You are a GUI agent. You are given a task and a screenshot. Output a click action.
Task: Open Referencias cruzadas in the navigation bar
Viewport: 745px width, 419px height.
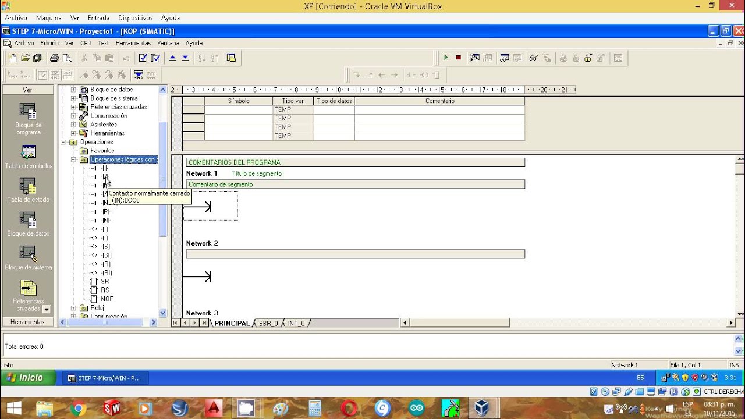pos(28,296)
